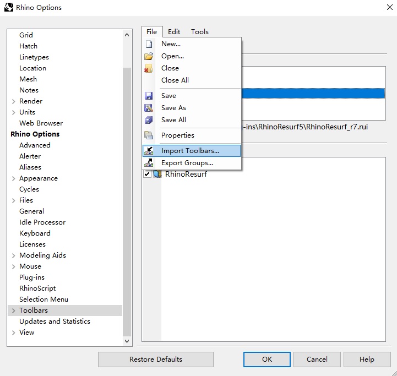Click the tree scrollbar down arrow

coord(127,341)
